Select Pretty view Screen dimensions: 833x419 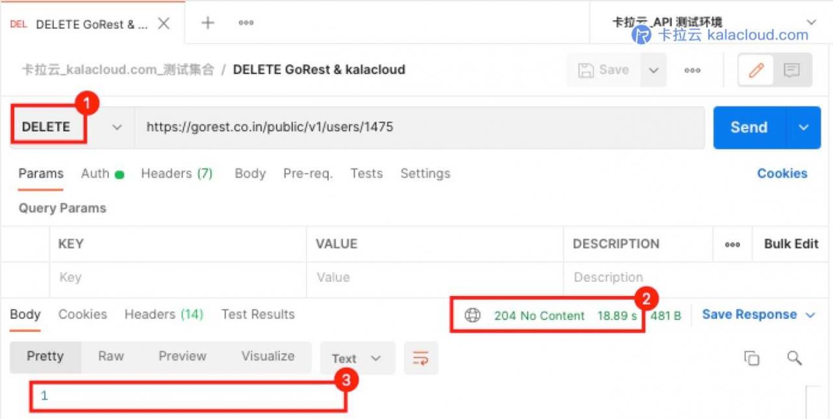(46, 357)
